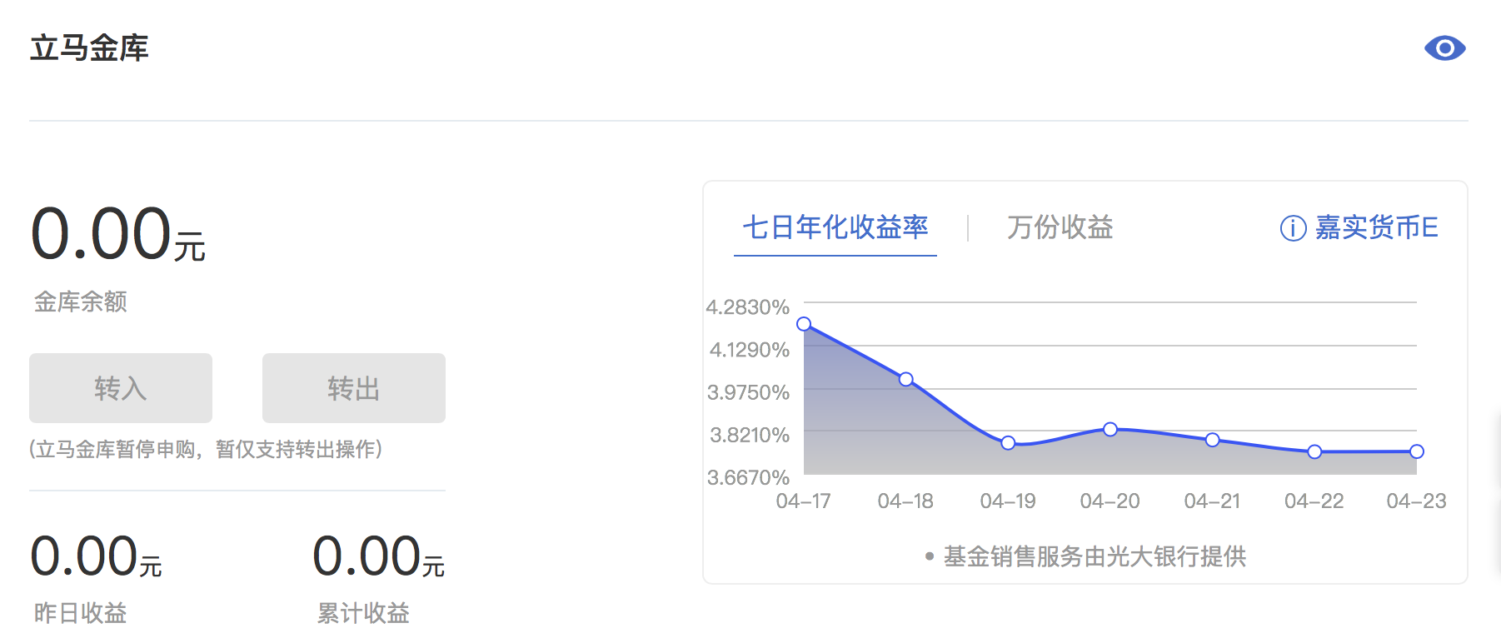The image size is (1501, 643).
Task: Click the 04-23 x-axis date label
Action: pos(1417,501)
